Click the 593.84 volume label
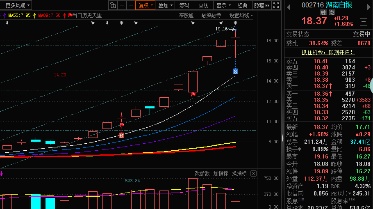373x209 pixels. click(132, 181)
